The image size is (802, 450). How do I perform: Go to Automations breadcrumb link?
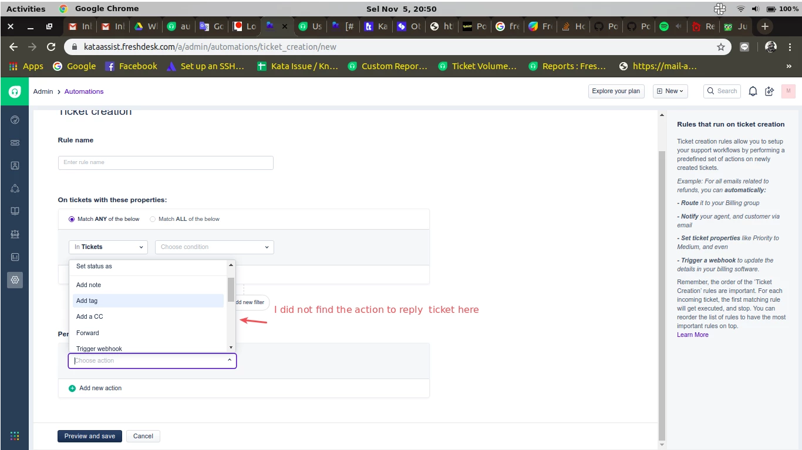(x=84, y=91)
